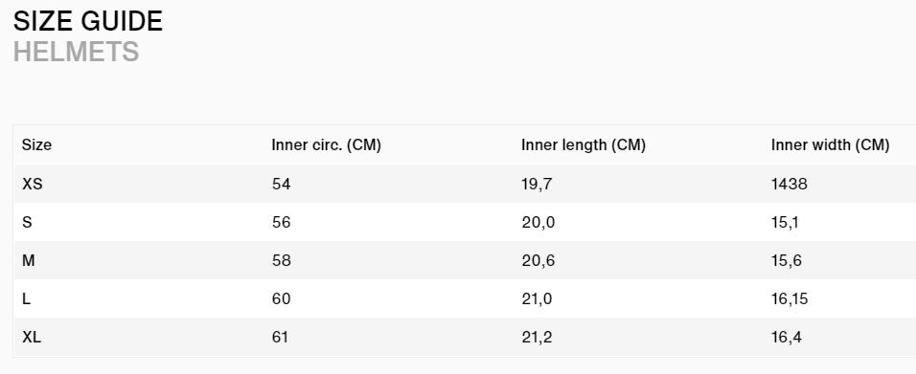Click the 58 inner circumference value
916x374 pixels.
coord(281,260)
